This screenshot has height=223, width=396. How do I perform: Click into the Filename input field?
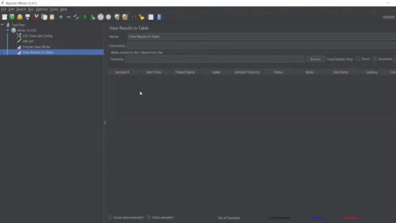[215, 59]
